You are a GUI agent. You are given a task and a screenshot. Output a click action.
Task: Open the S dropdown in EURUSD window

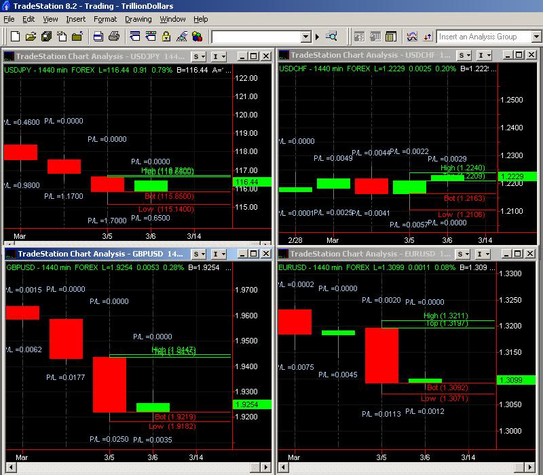click(463, 254)
